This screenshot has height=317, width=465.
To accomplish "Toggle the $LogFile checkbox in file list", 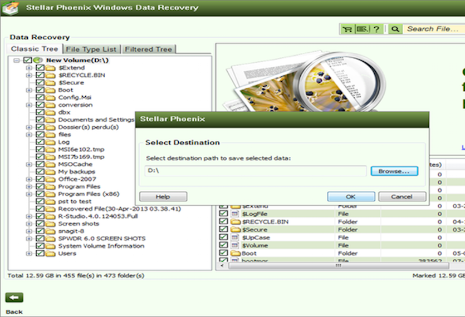I will coord(224,214).
